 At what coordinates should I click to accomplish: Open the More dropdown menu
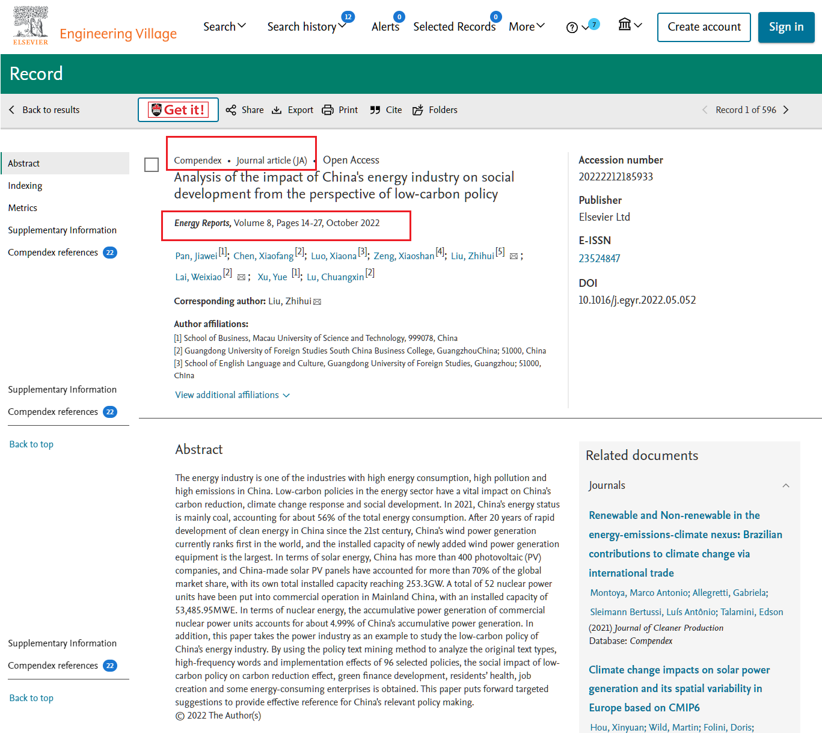[x=527, y=26]
